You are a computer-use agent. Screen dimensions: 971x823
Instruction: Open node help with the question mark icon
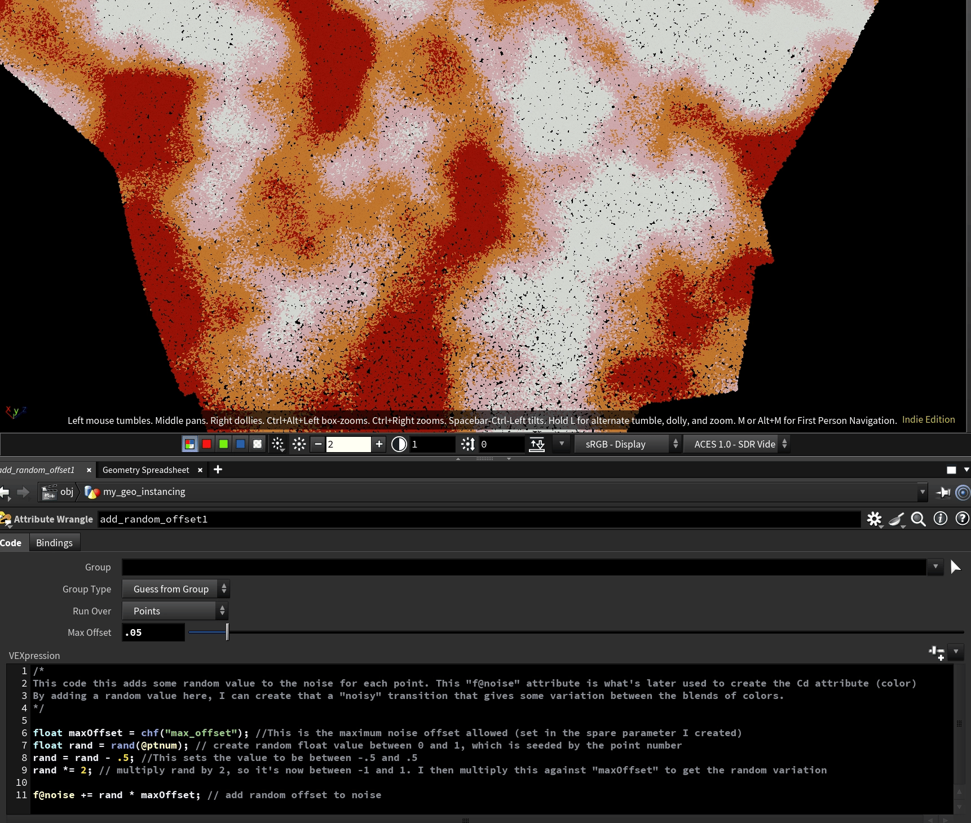coord(962,519)
